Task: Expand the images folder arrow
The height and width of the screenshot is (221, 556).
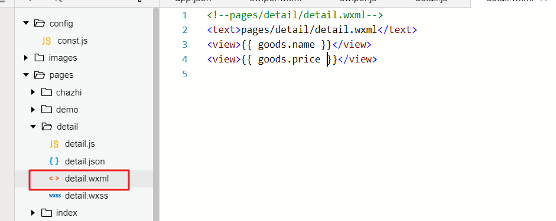Action: 26,58
